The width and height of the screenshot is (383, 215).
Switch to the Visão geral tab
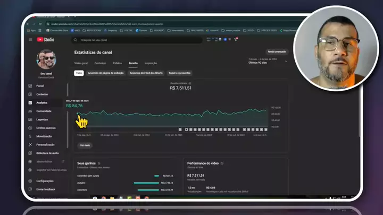[81, 63]
